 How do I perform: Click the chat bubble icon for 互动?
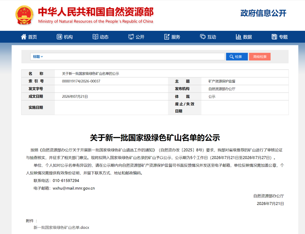[x=203, y=37]
